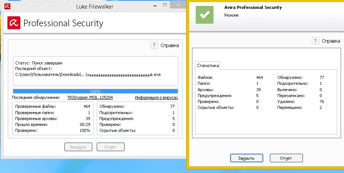Click the Luke Filewalker title bar text
The width and height of the screenshot is (344, 173).
click(x=94, y=6)
